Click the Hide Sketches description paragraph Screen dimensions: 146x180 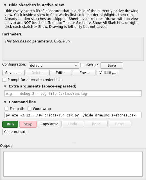pyautogui.click(x=72, y=19)
